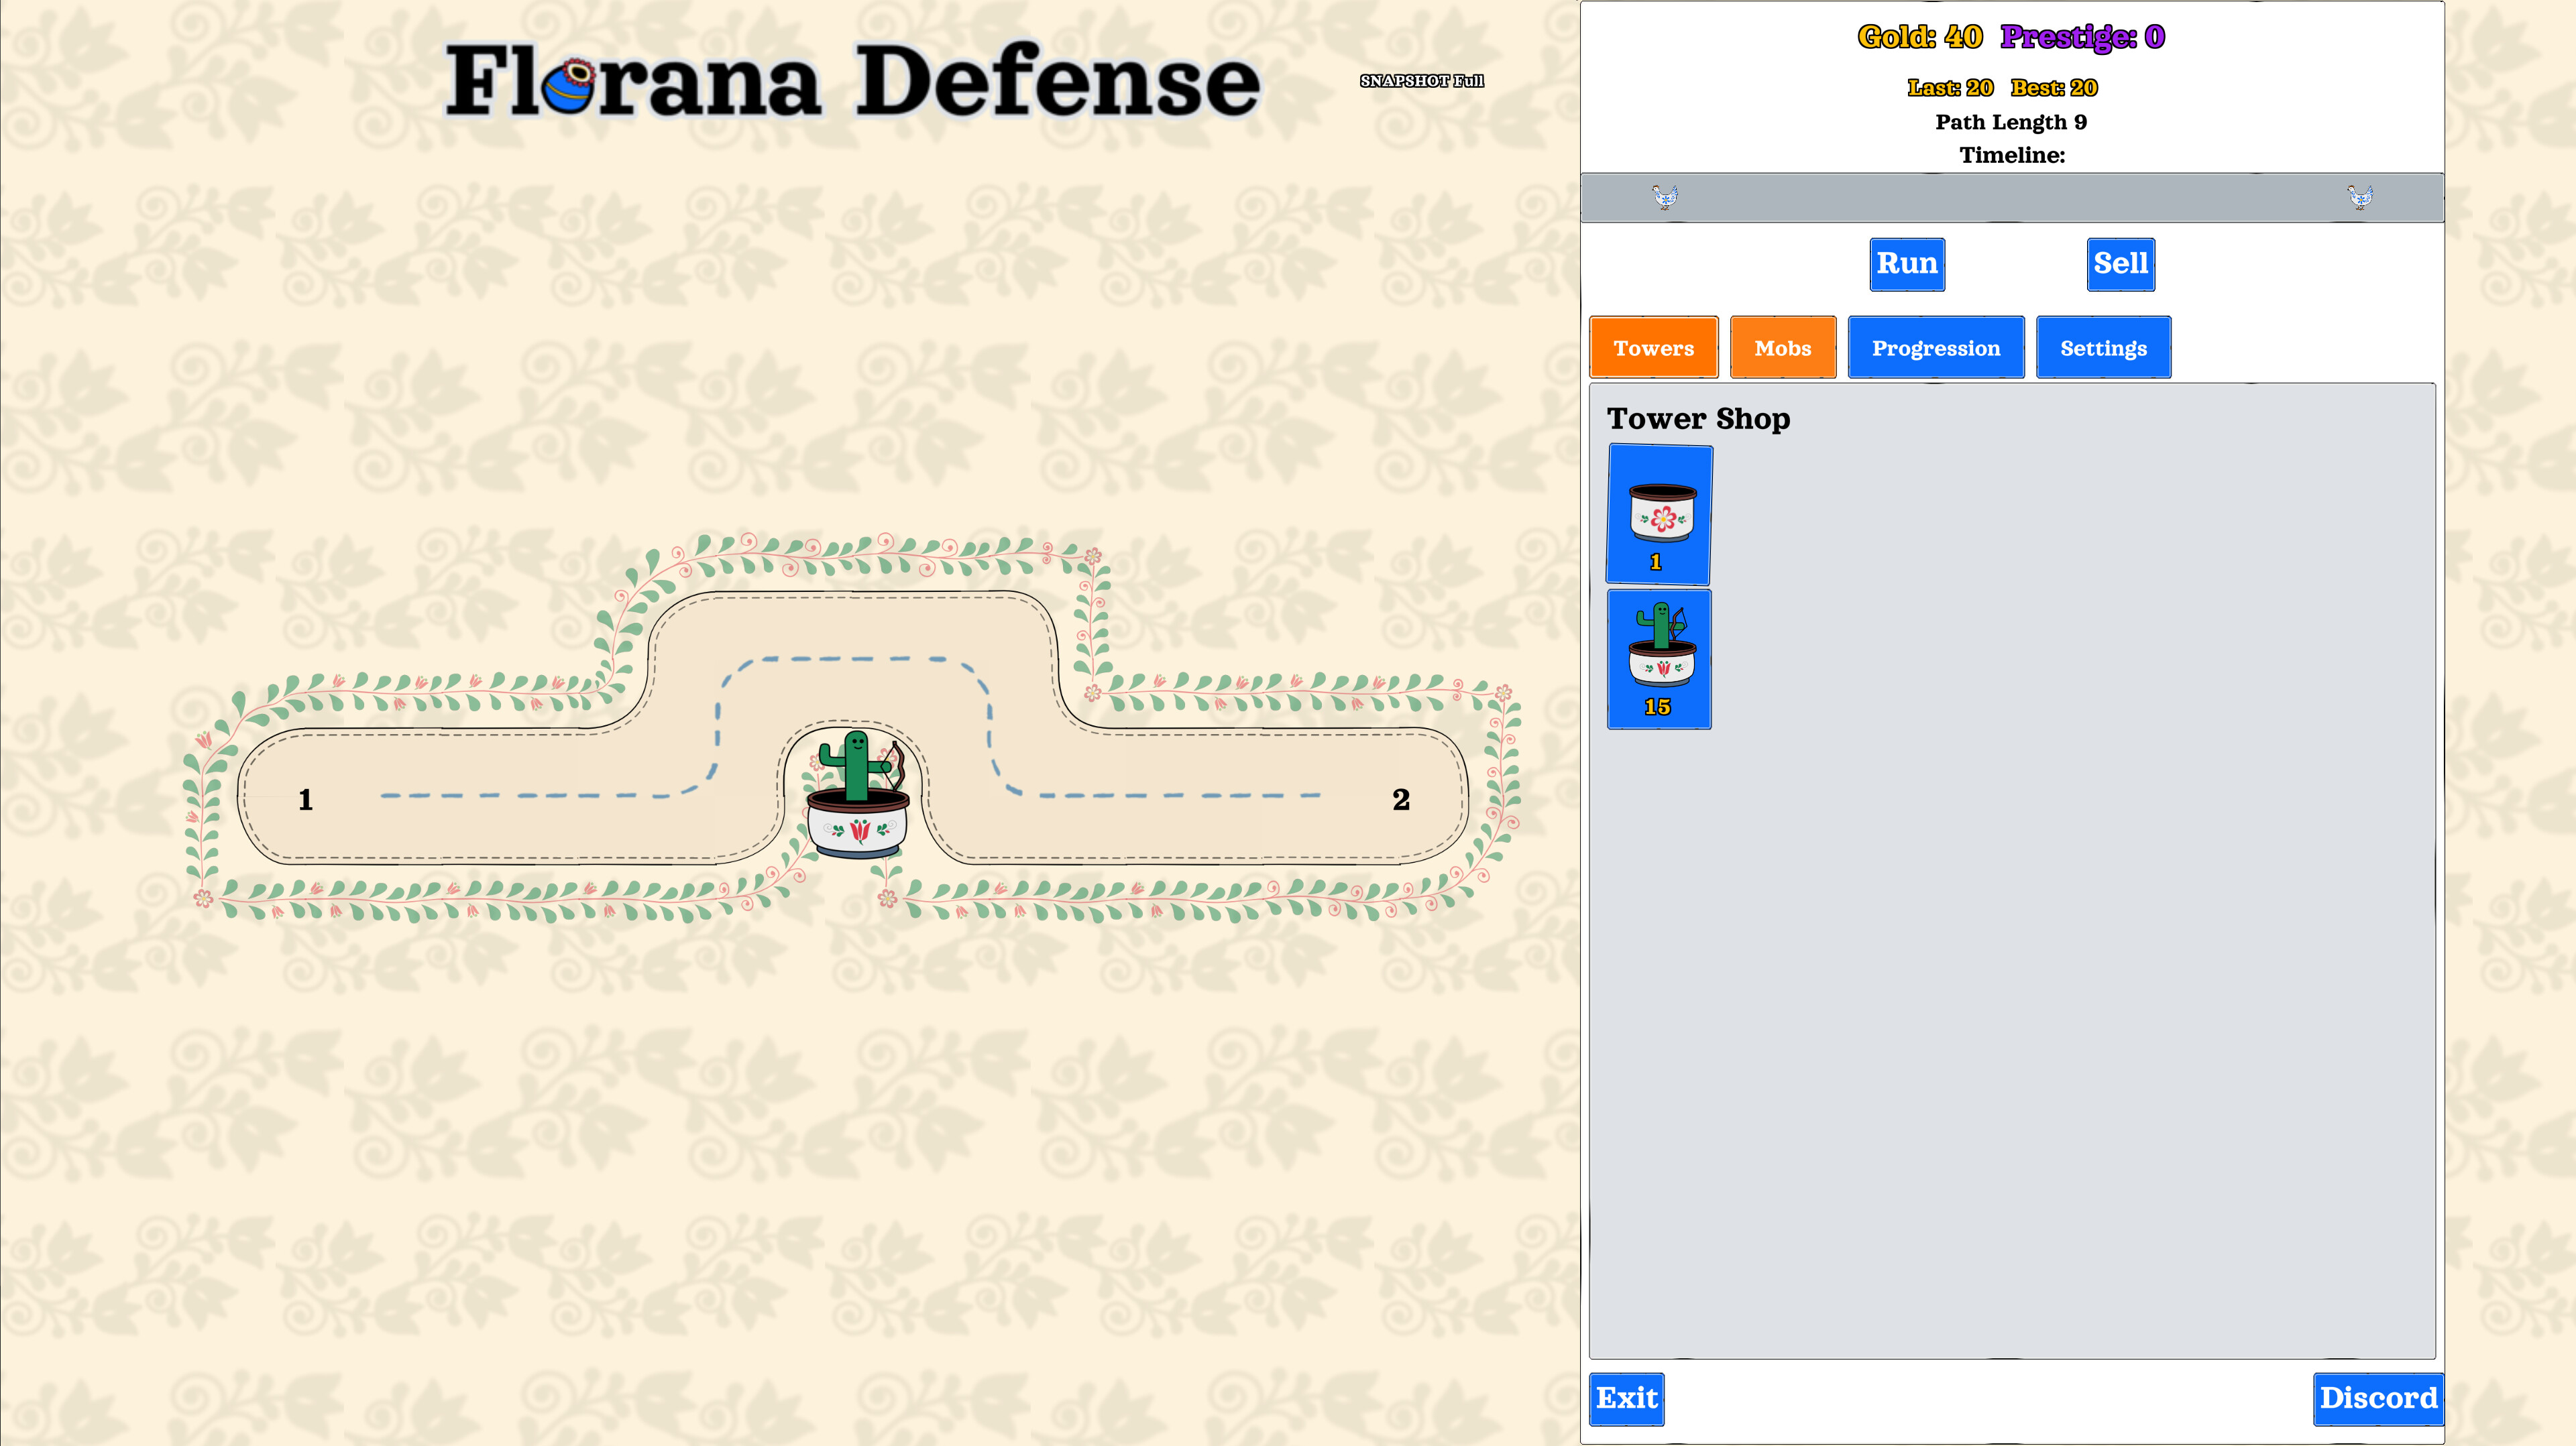Click the Tower Shop heading
Viewport: 2576px width, 1446px height.
point(1699,419)
